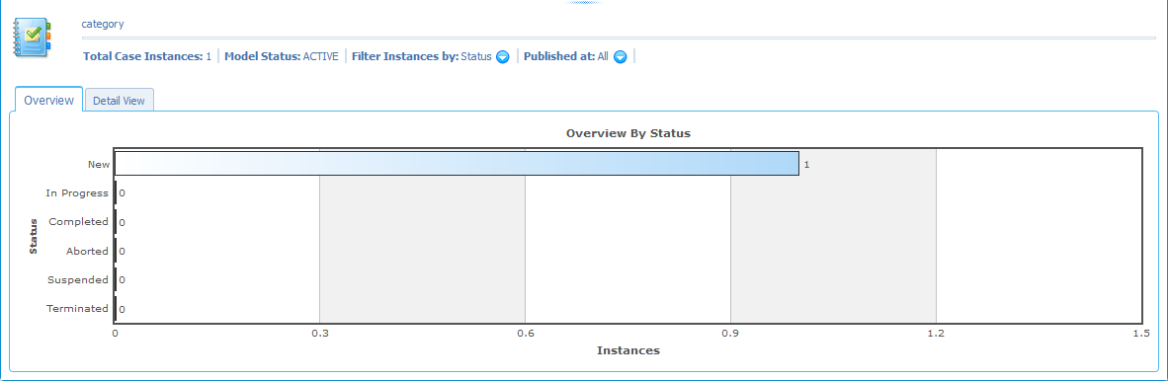Click the Overview By Status chart title
The height and width of the screenshot is (381, 1168).
(627, 134)
